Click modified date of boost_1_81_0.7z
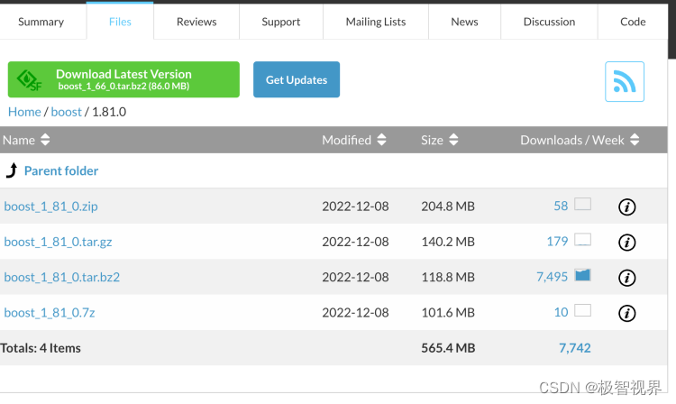Viewport: 676px width, 404px height. point(355,312)
